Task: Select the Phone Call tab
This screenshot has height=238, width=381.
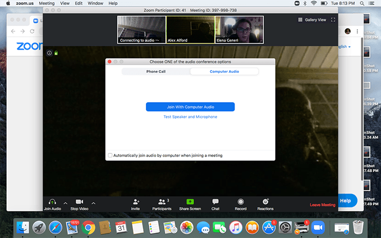Action: (156, 72)
